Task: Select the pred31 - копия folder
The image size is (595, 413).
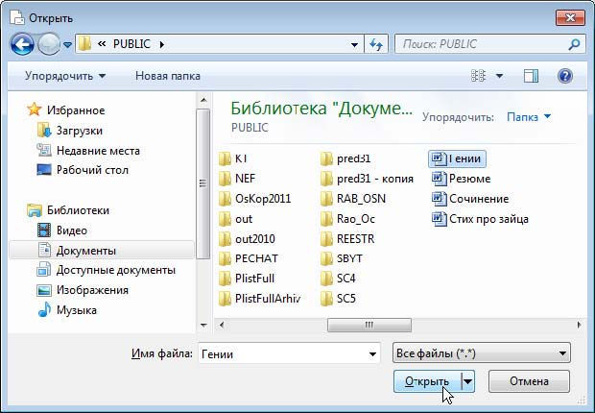Action: [367, 179]
